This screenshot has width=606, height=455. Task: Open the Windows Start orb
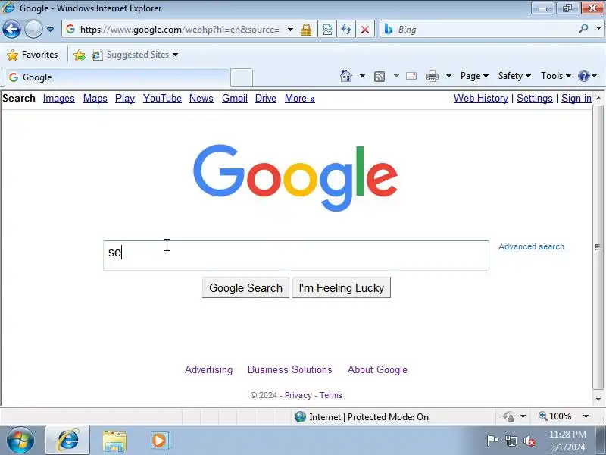pyautogui.click(x=20, y=441)
